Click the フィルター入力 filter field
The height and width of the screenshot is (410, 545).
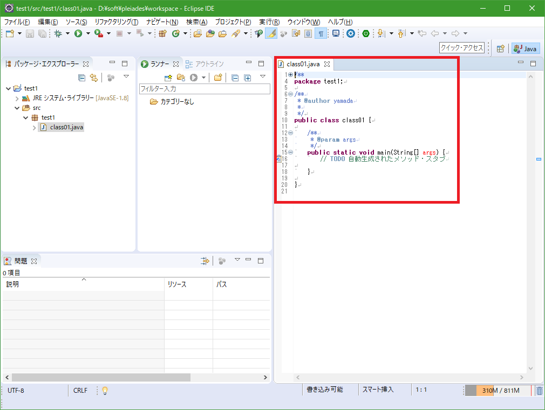[x=204, y=89]
